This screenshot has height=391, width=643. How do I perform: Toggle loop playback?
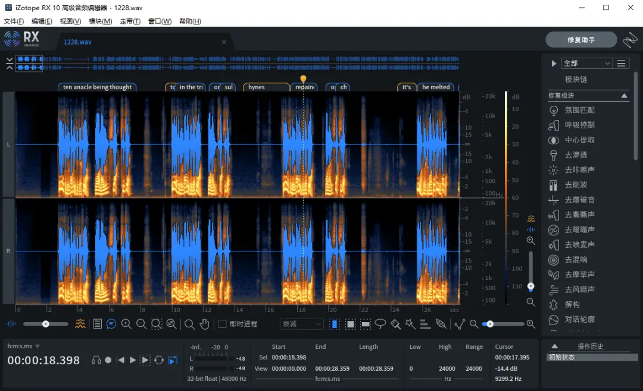pos(159,360)
